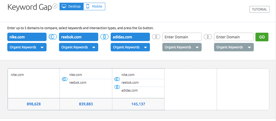Open Organic Keywords dropdown under reebok.com
276x121 pixels.
pos(78,47)
